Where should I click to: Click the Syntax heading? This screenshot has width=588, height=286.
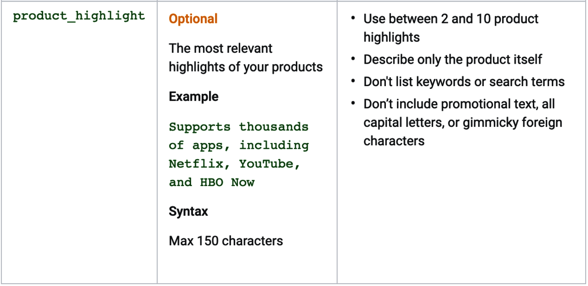tap(188, 211)
